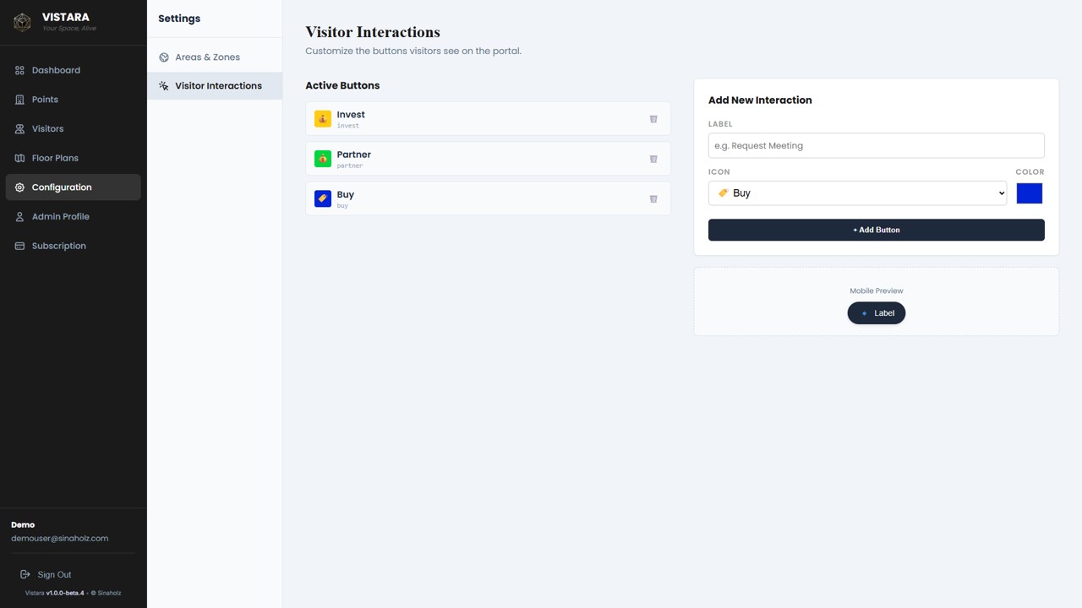Viewport: 1082px width, 608px height.
Task: Click the demouser@sinaholz.com account email
Action: [x=59, y=538]
